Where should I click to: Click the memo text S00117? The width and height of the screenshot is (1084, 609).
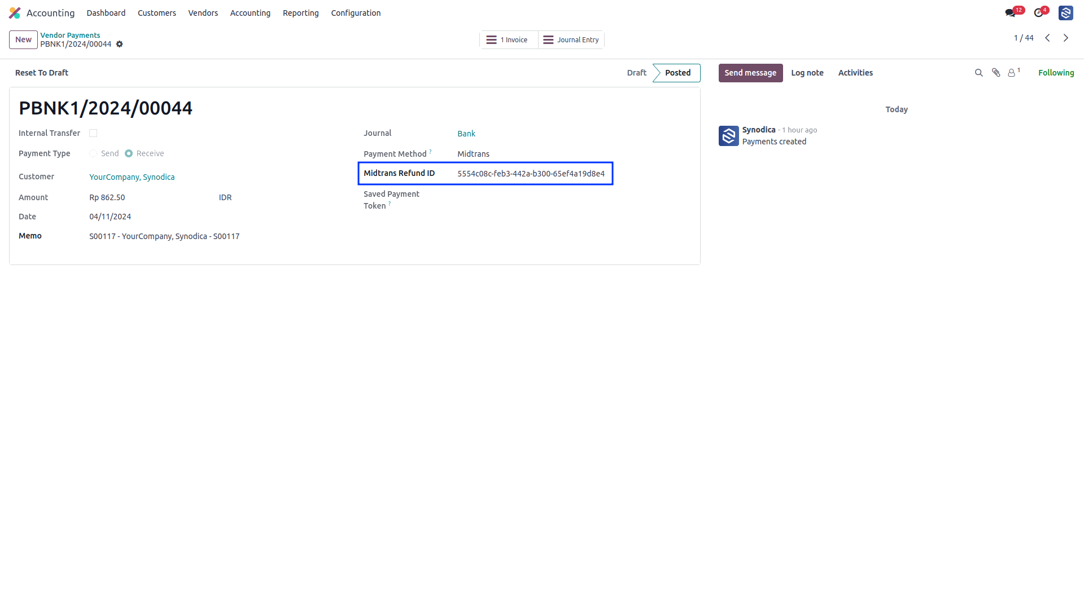point(164,237)
